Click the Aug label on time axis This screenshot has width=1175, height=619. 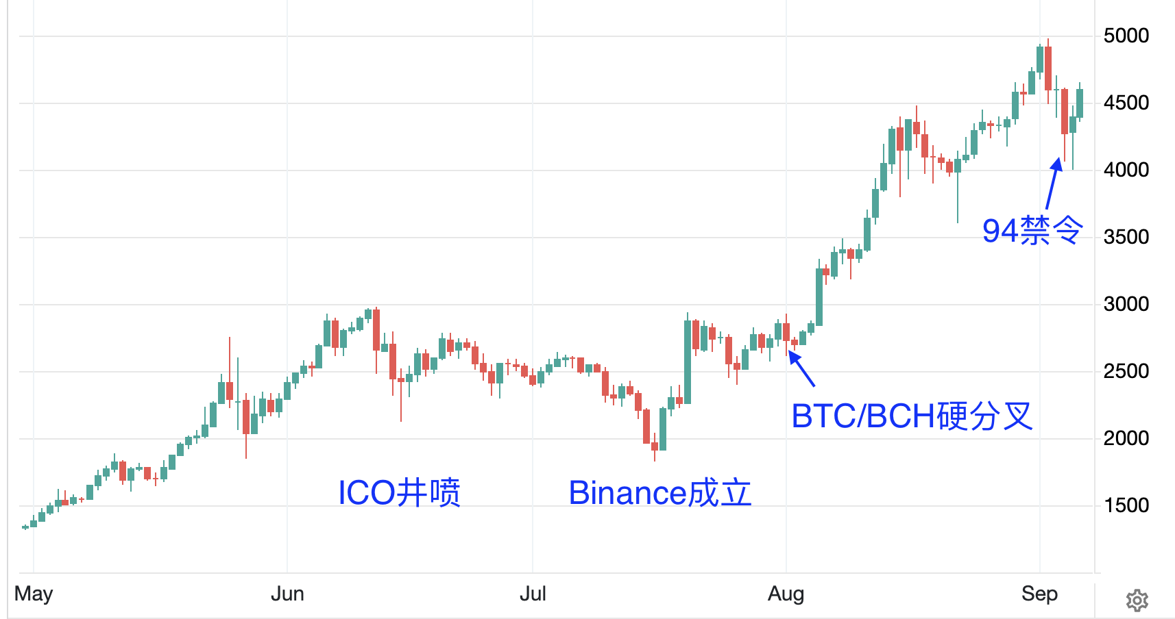786,594
